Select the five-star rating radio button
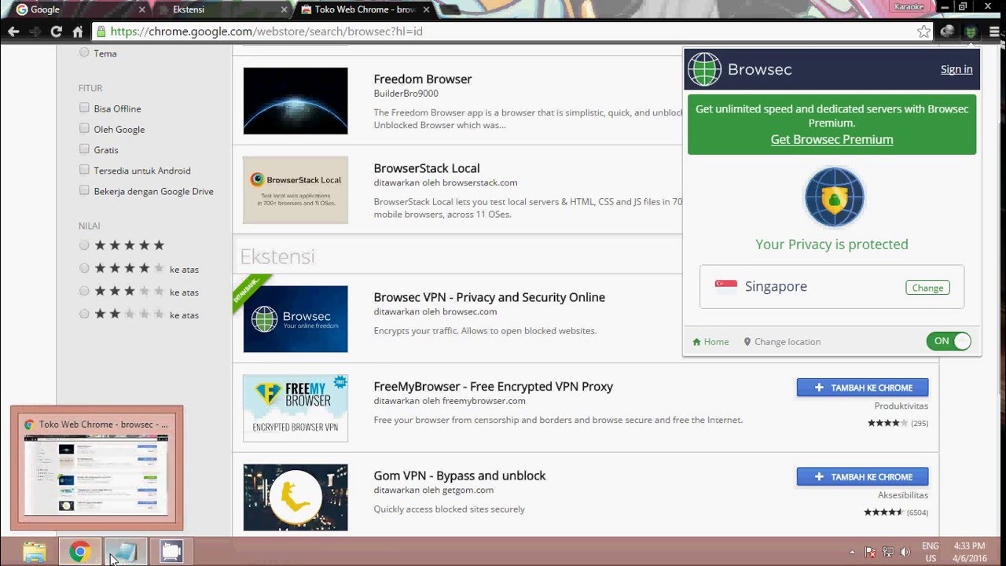This screenshot has height=566, width=1006. [x=84, y=245]
